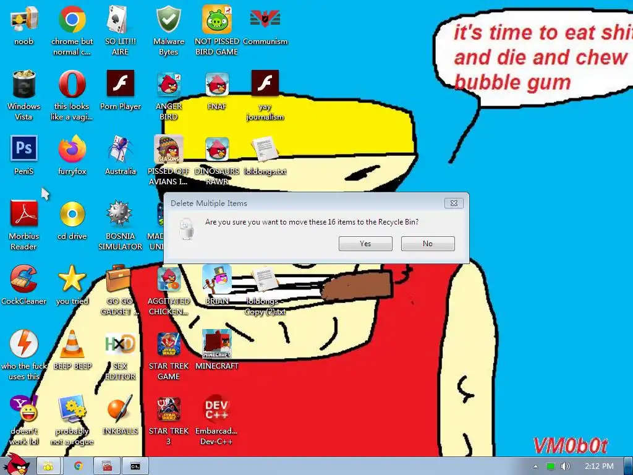The height and width of the screenshot is (475, 633).
Task: Select 'NOT PISSED BIRD GAME' green pig icon
Action: (217, 19)
